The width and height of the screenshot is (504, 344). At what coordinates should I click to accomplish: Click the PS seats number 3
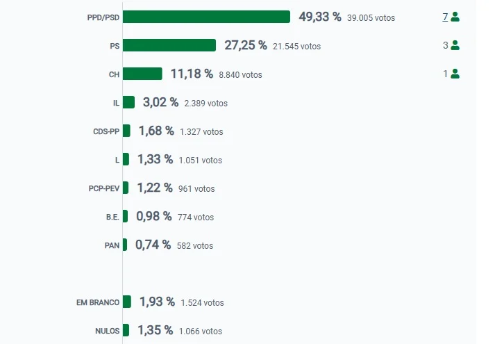(x=445, y=45)
